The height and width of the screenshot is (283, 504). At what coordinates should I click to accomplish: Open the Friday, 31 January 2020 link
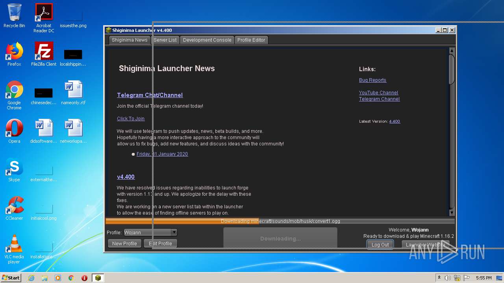point(162,154)
